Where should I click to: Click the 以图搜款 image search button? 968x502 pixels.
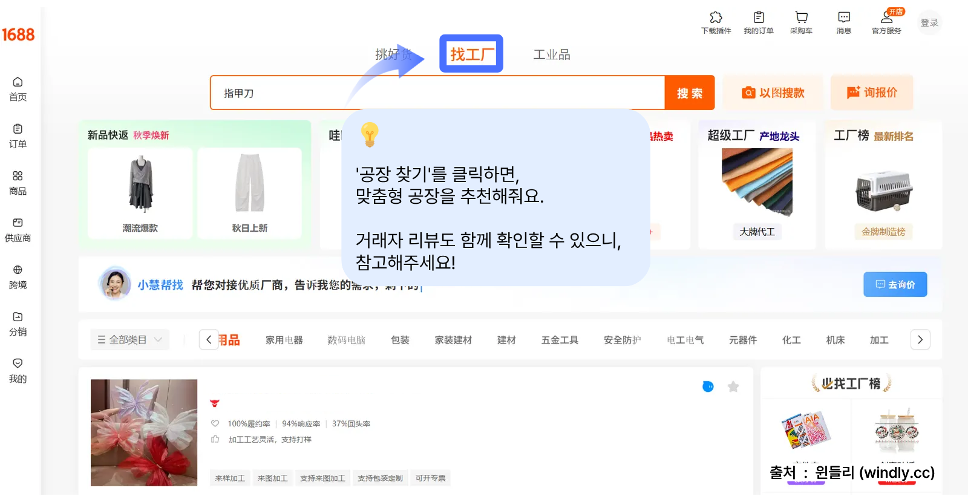(773, 93)
